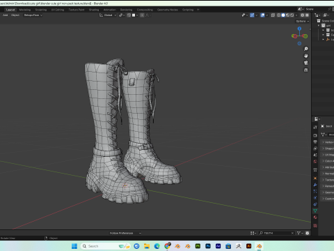Open the Follow Preferences dropdown

[125, 233]
